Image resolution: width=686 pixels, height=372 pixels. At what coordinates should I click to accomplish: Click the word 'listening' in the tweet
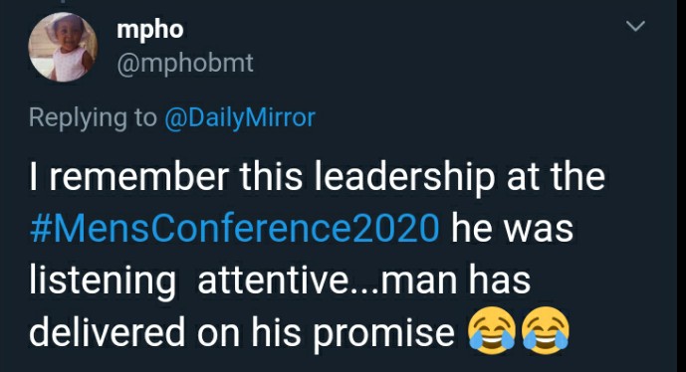click(103, 281)
